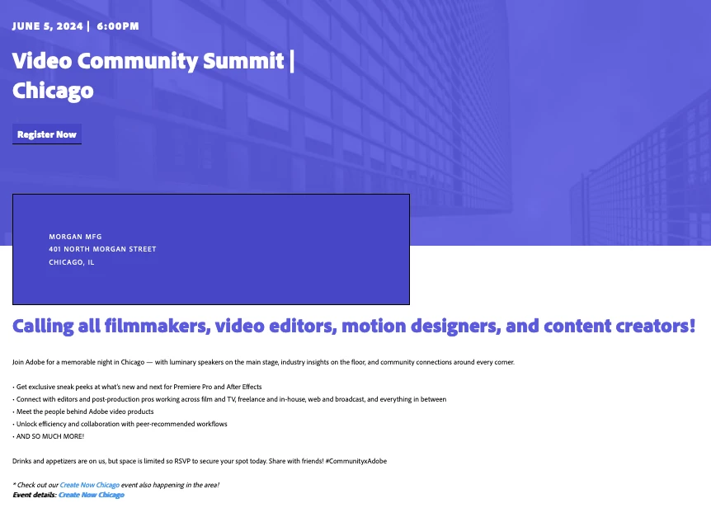Click the 'JUNE 5, 2024 | 6:00PM' date text
The image size is (711, 522).
(75, 26)
